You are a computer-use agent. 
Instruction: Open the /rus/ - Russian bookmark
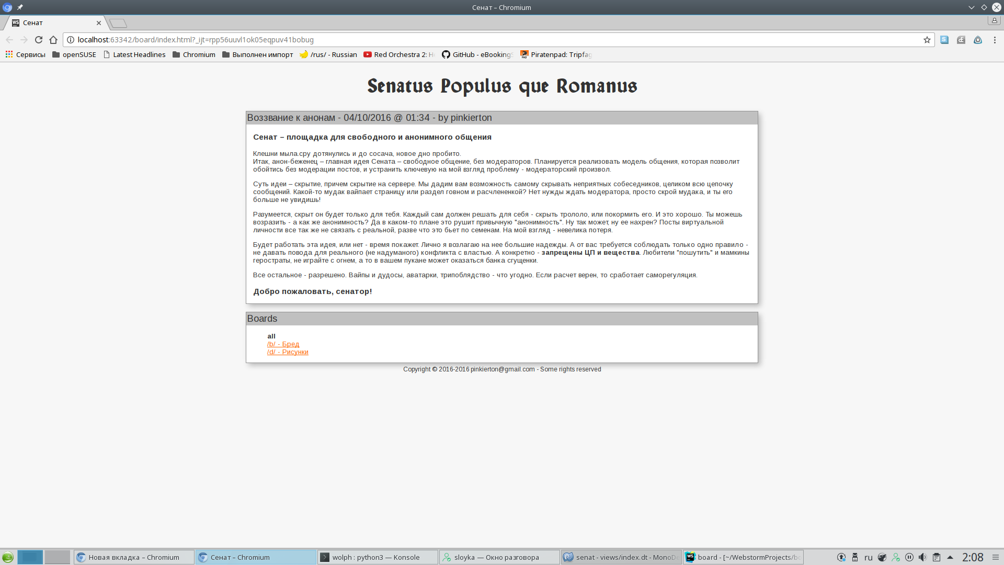click(x=328, y=54)
